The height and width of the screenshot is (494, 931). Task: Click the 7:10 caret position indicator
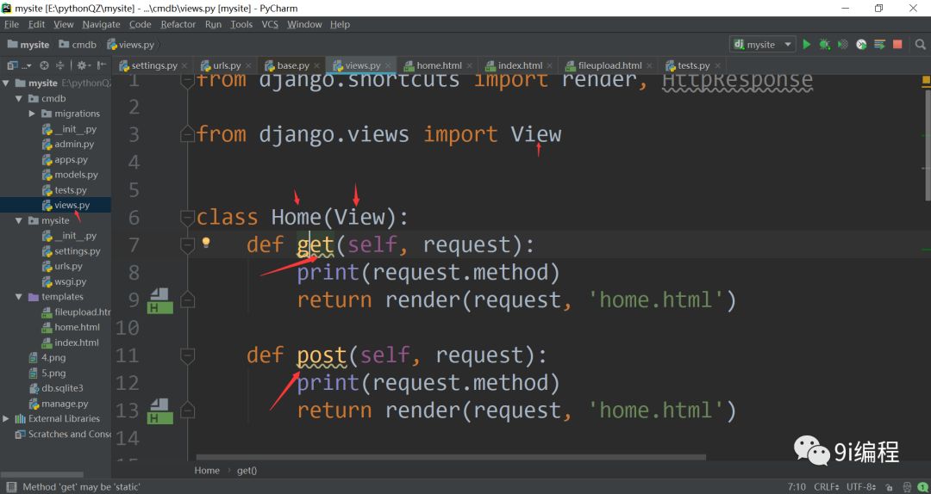coord(797,487)
